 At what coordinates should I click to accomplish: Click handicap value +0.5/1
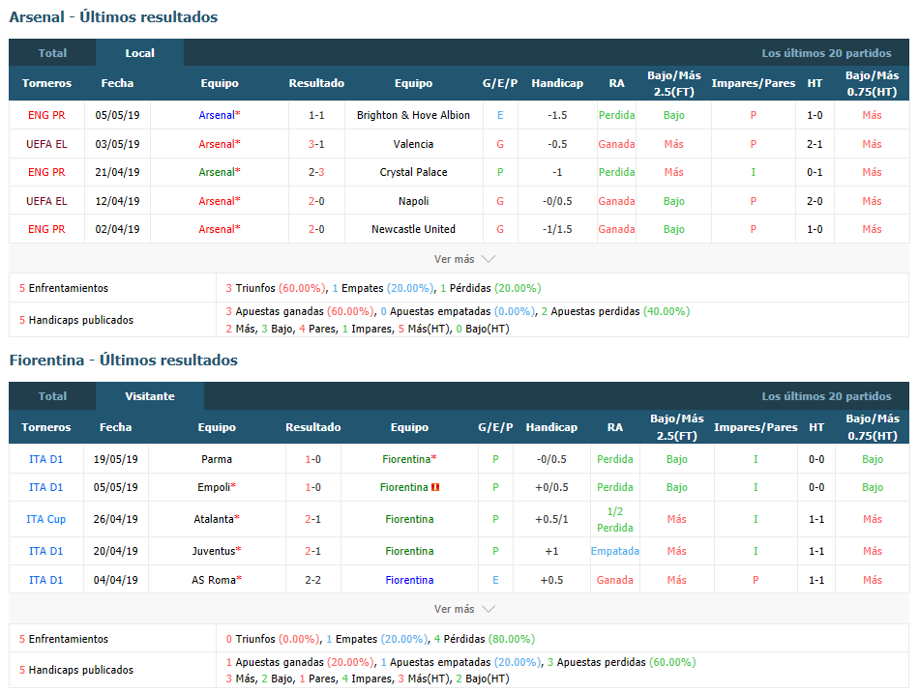point(551,519)
